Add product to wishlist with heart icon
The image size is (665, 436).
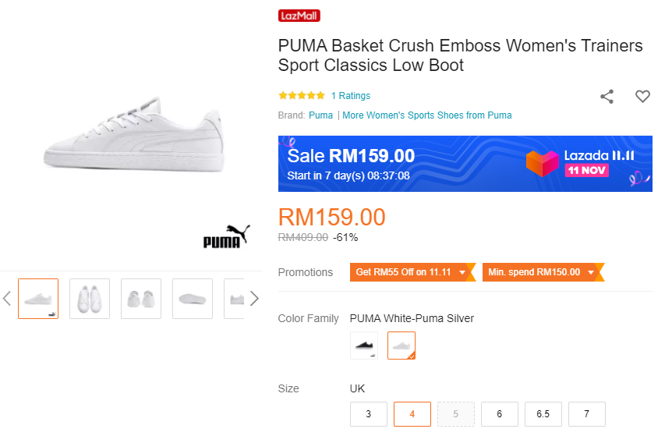(642, 97)
